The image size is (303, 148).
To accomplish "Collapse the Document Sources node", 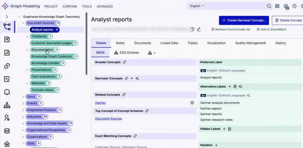I will (23, 23).
